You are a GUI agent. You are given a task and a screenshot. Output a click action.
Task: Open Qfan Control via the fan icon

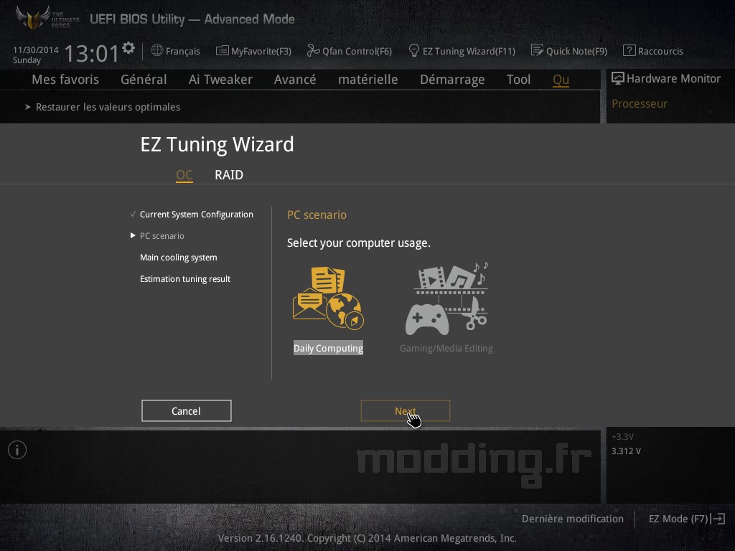pyautogui.click(x=313, y=50)
